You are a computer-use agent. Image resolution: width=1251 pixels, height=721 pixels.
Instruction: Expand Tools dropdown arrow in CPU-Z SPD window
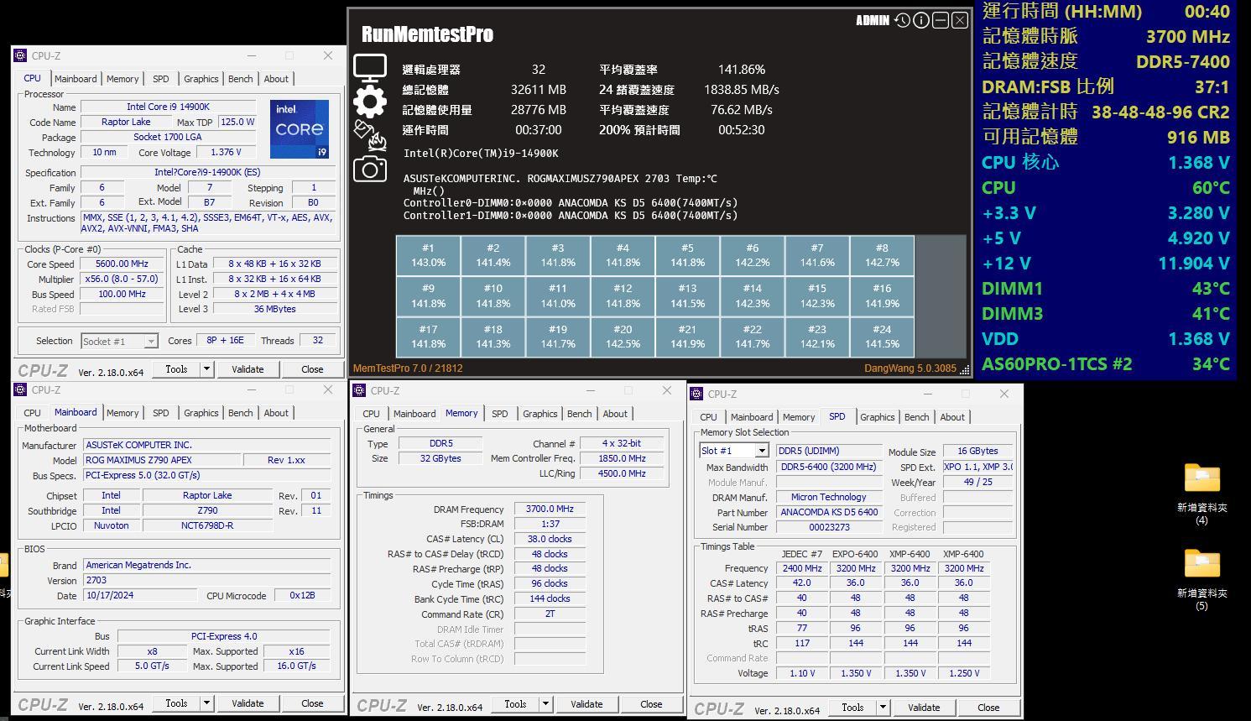tap(883, 708)
